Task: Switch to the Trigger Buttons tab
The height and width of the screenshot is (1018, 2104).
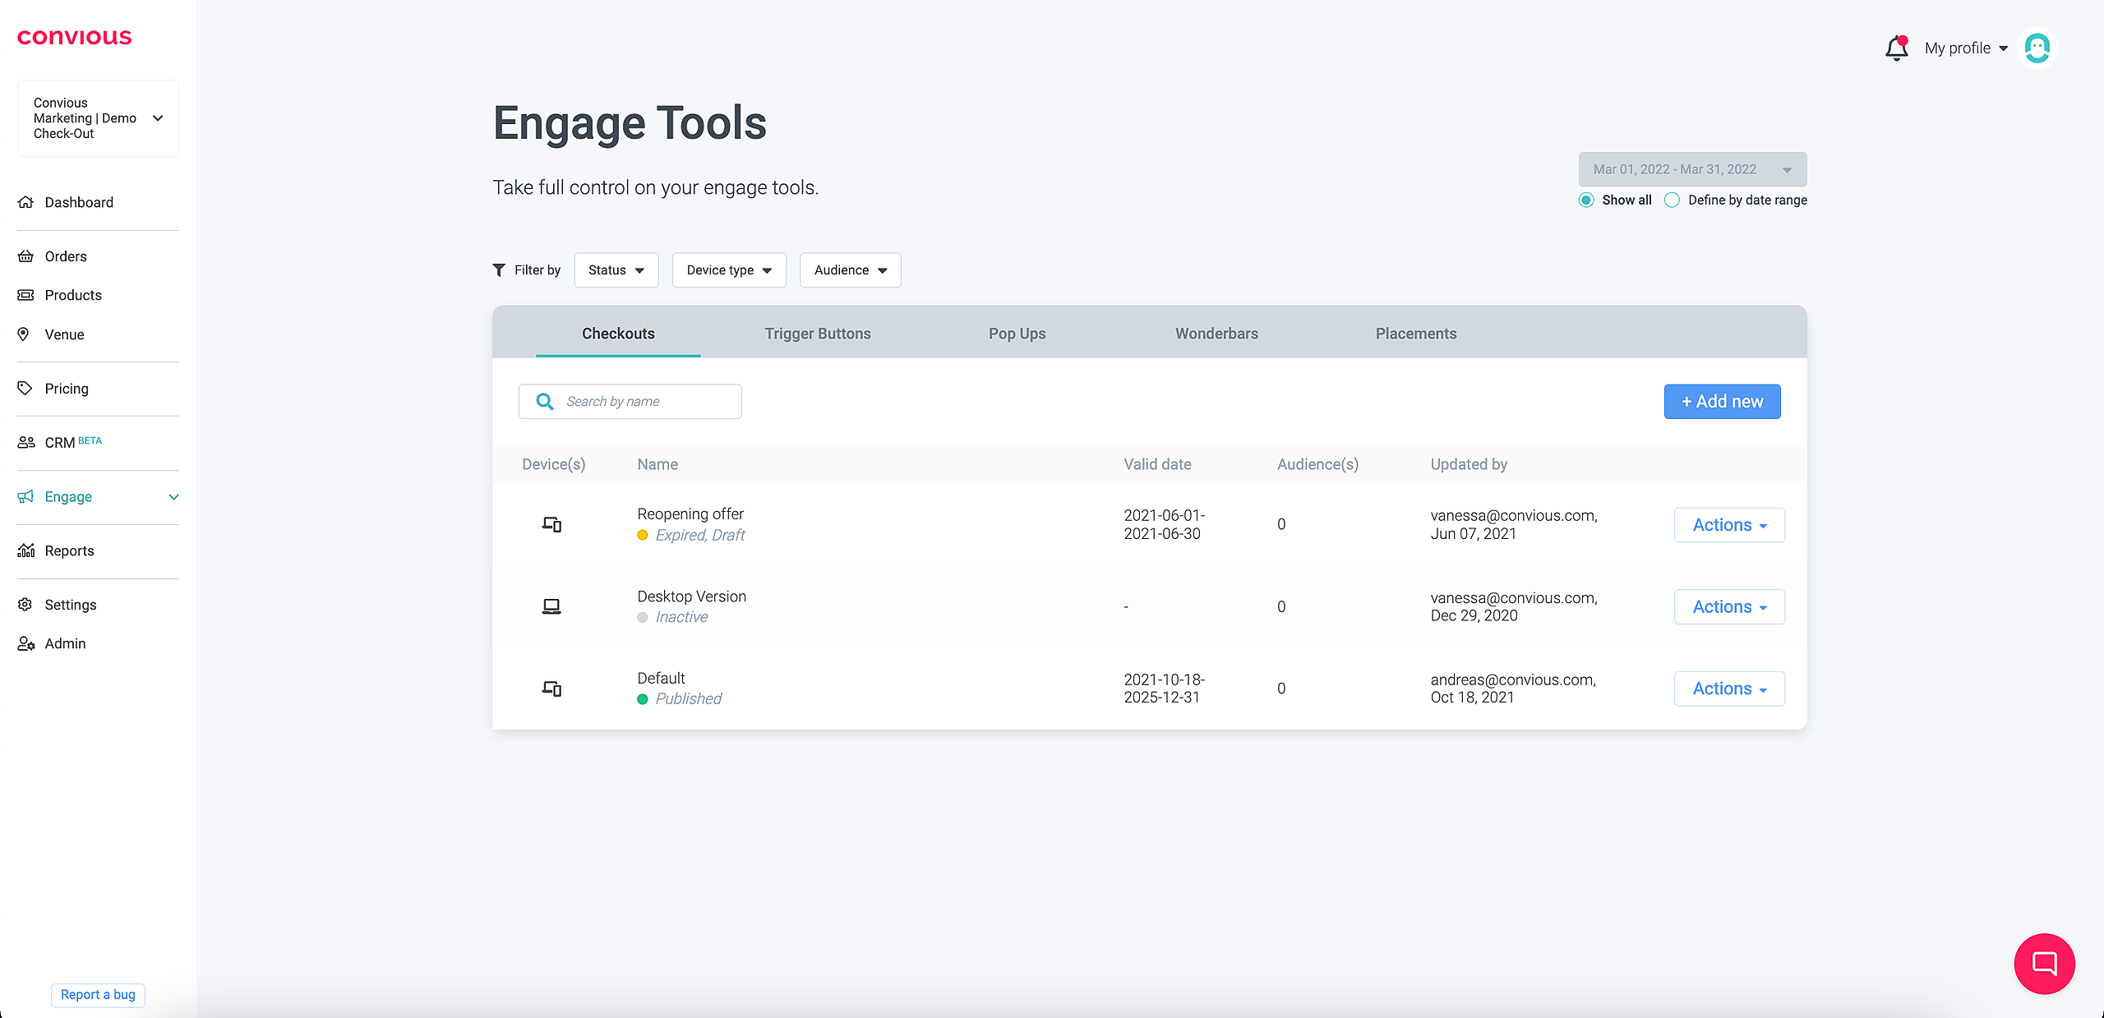Action: coord(817,334)
